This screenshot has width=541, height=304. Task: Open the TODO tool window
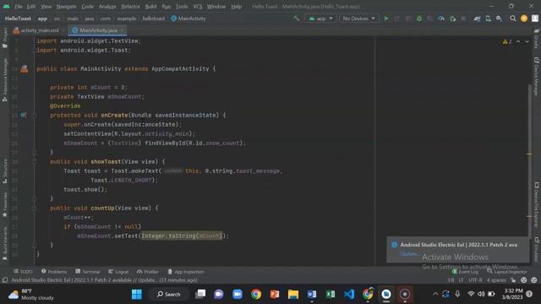coord(23,272)
